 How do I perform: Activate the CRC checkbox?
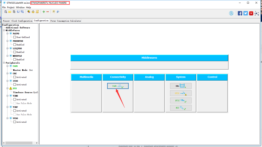tap(15, 77)
